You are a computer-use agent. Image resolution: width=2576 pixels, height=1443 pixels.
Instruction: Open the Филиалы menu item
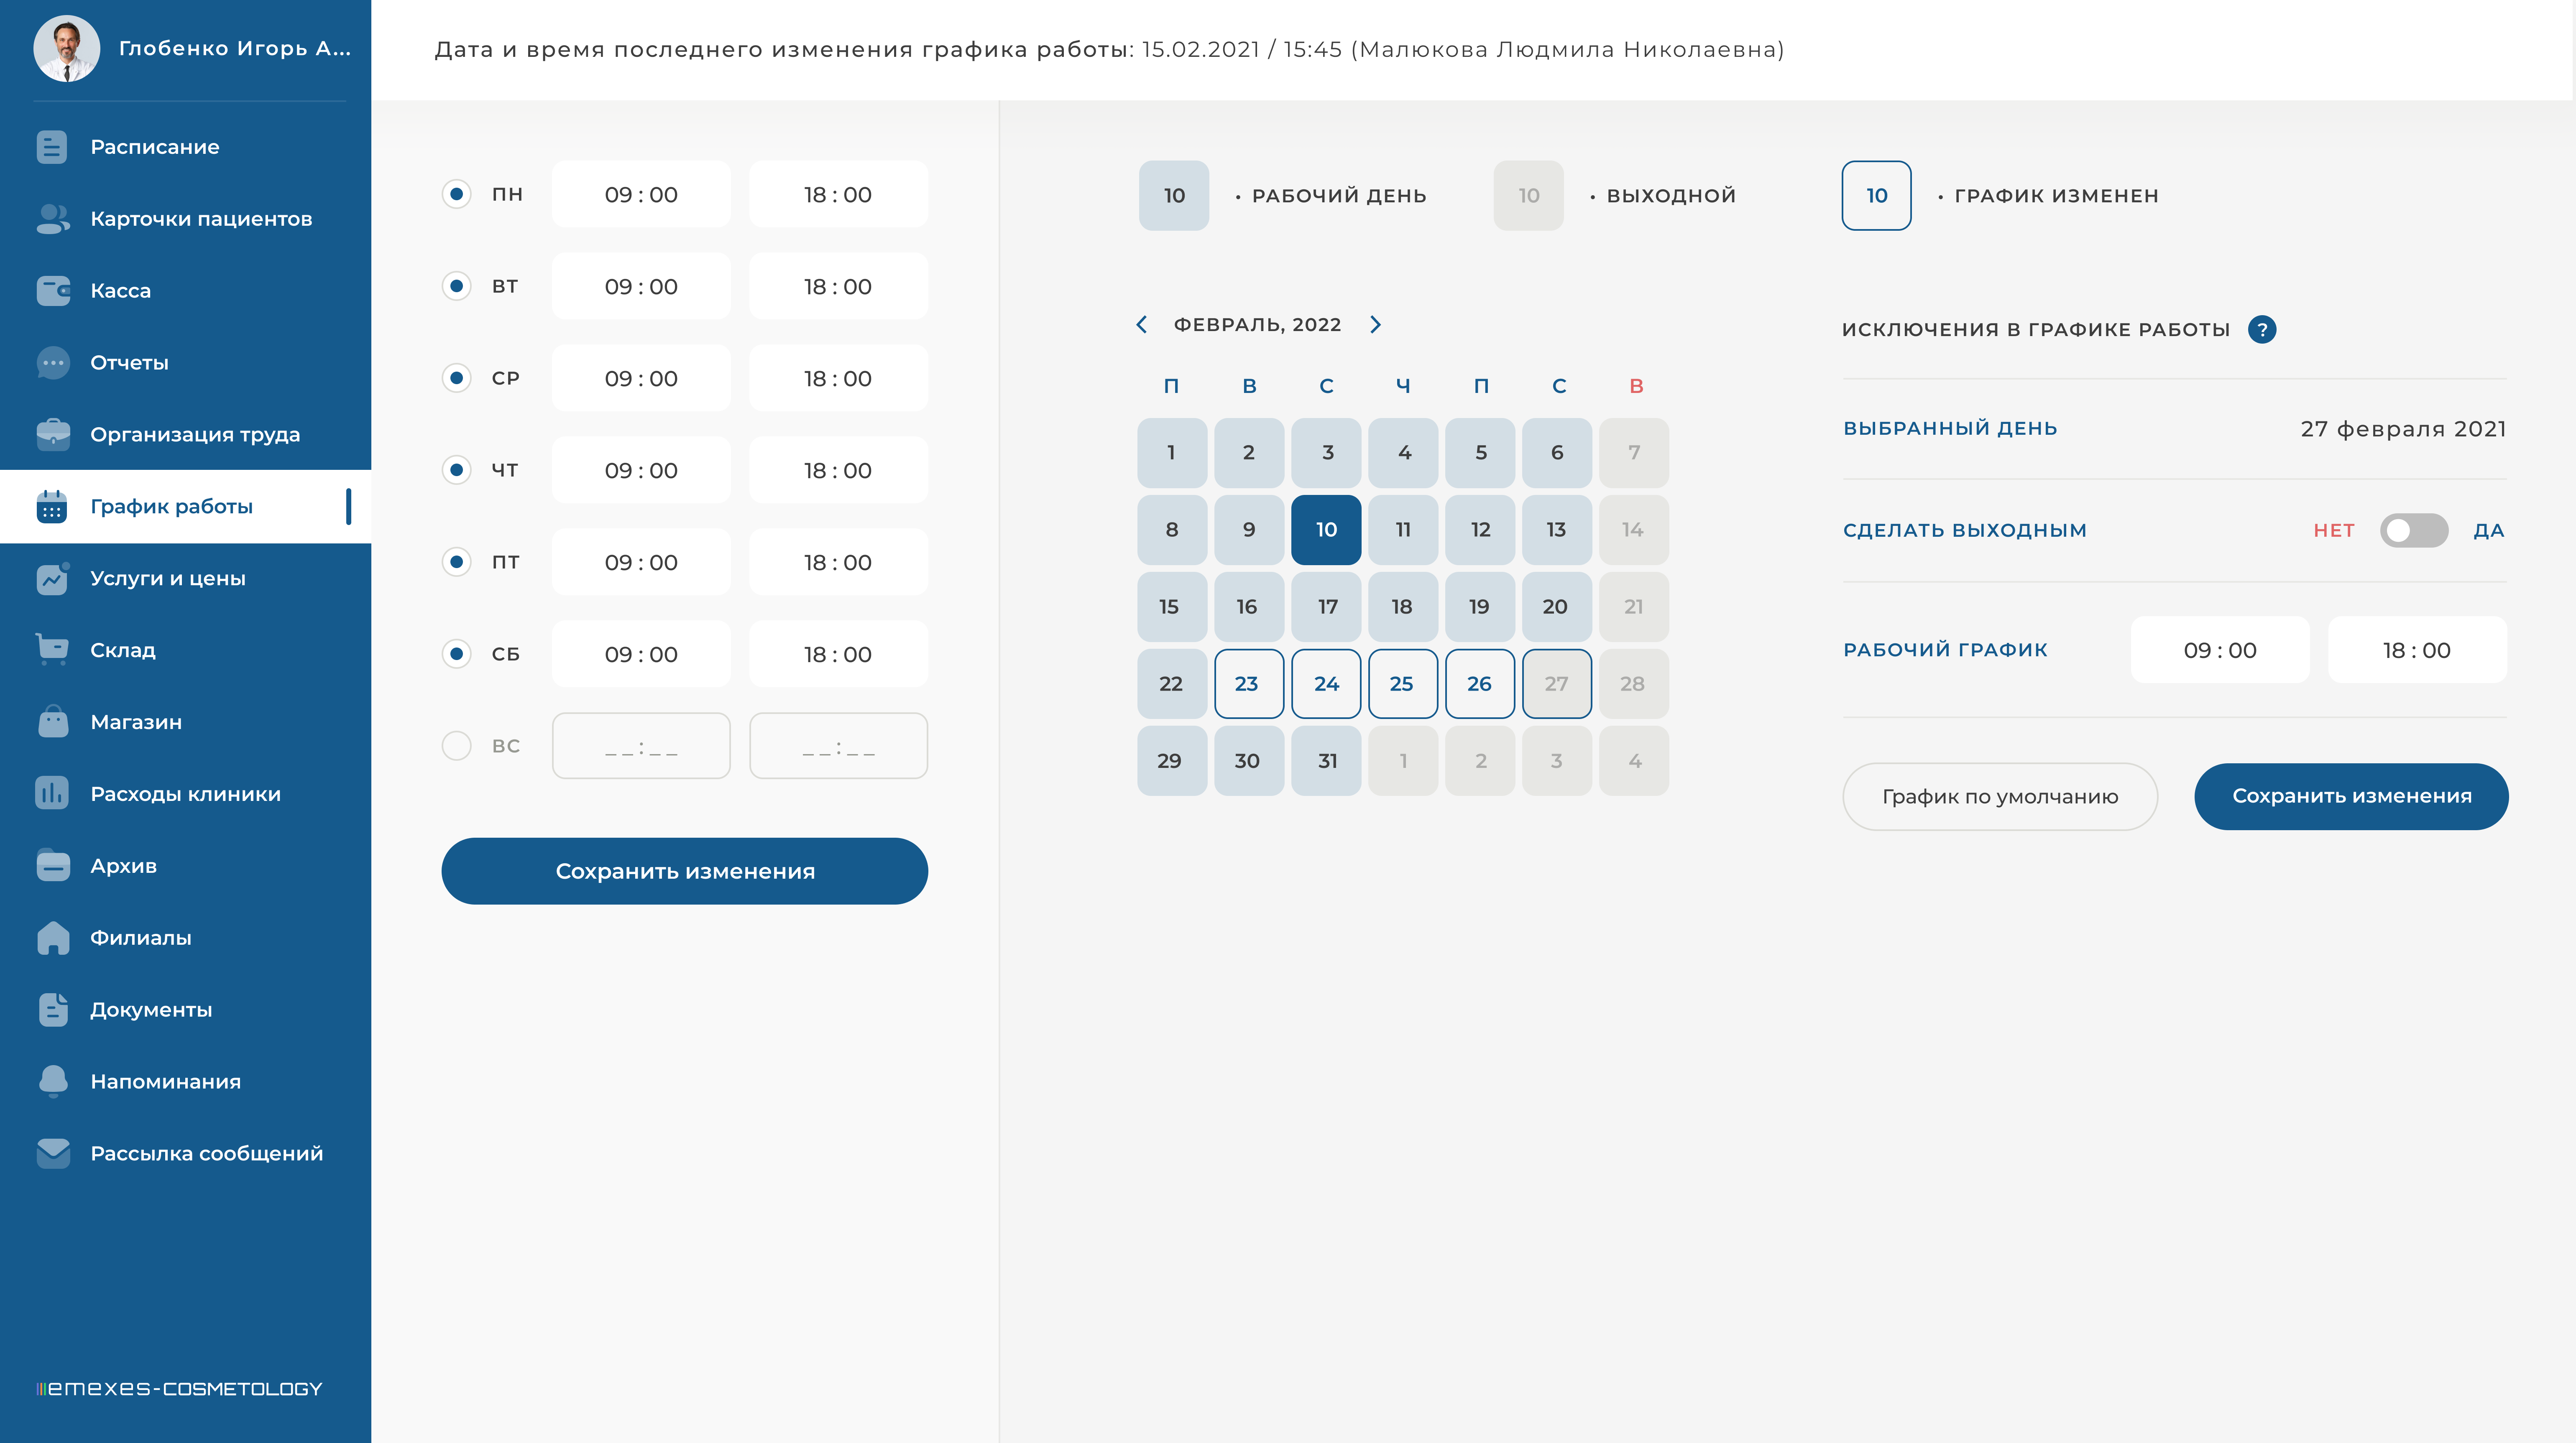tap(140, 937)
